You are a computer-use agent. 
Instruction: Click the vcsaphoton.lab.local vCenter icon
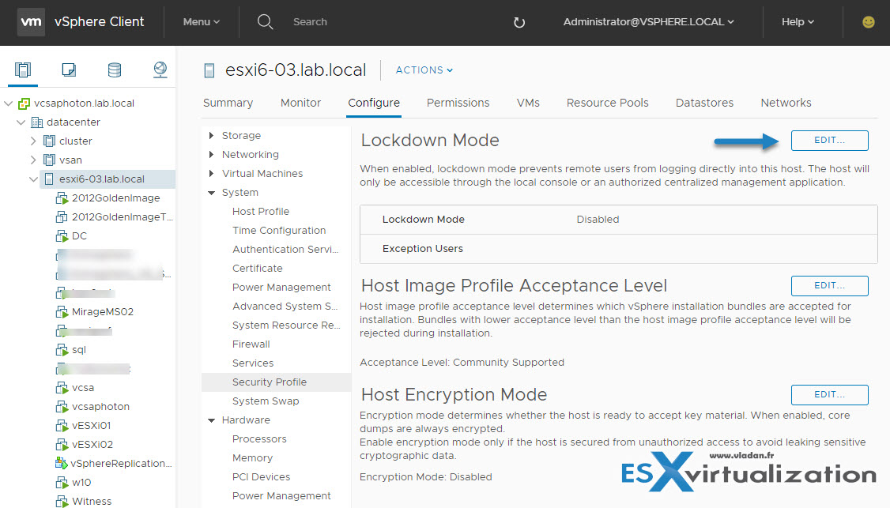click(24, 103)
